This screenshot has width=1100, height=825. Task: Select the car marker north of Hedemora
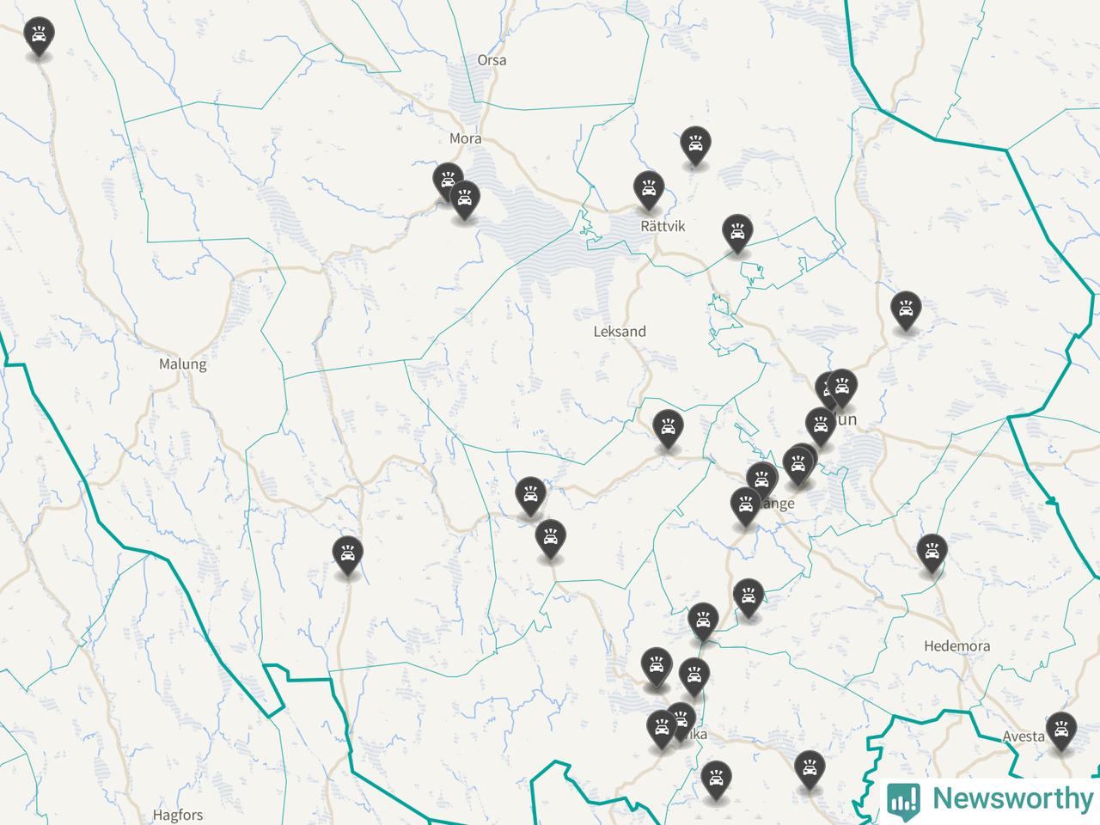[x=932, y=552]
